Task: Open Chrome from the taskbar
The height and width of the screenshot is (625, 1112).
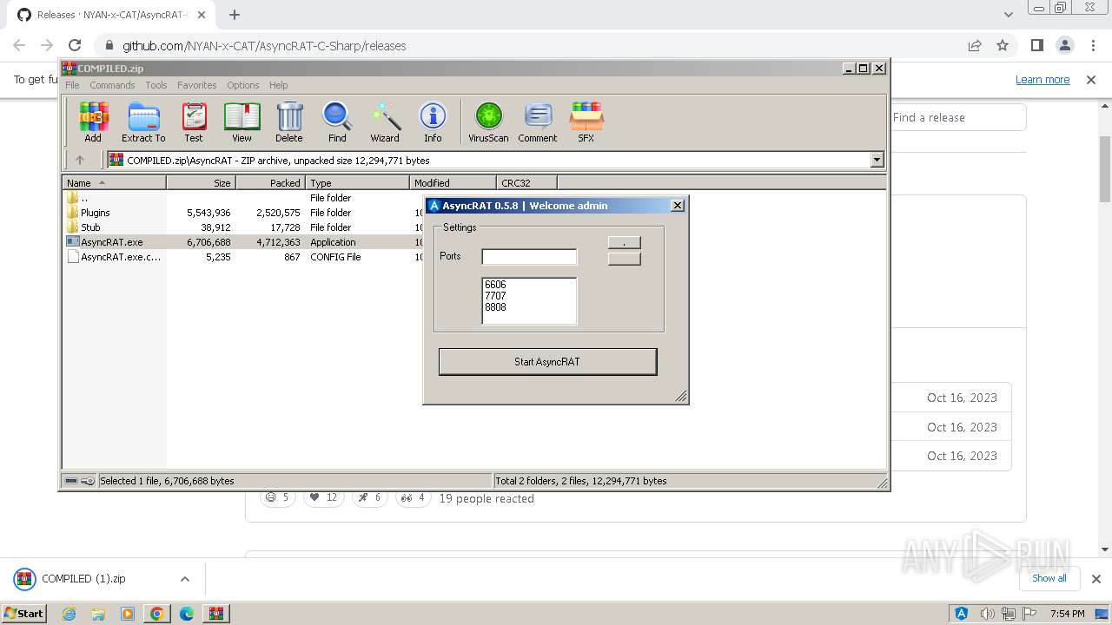Action: point(157,613)
